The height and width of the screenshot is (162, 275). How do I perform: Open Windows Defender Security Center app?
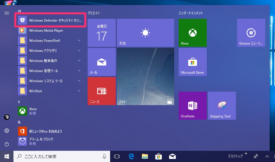click(x=50, y=20)
